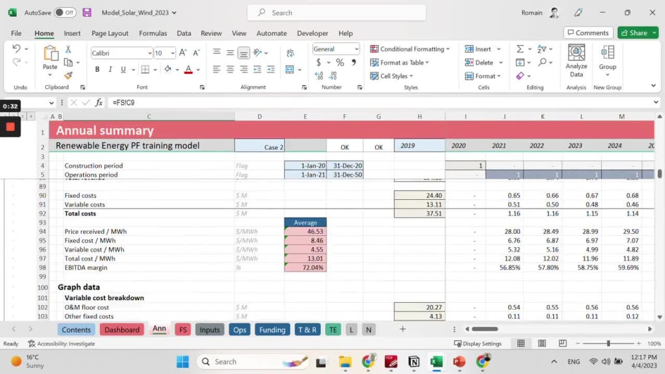
Task: Click Increase Decimal icon
Action: tap(319, 75)
